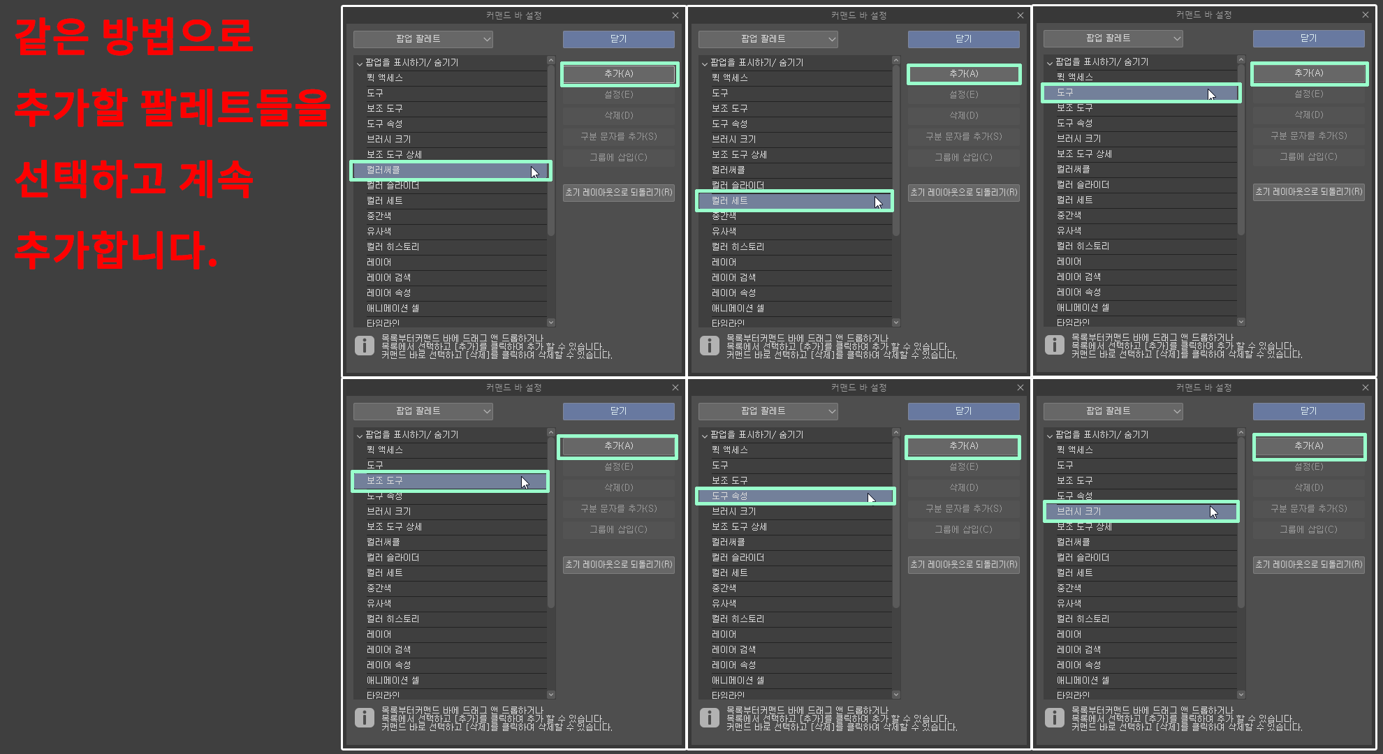The width and height of the screenshot is (1383, 754).
Task: Open 팝업 팔레트 dropdown in 도구-highlighted dialog
Action: [1113, 38]
